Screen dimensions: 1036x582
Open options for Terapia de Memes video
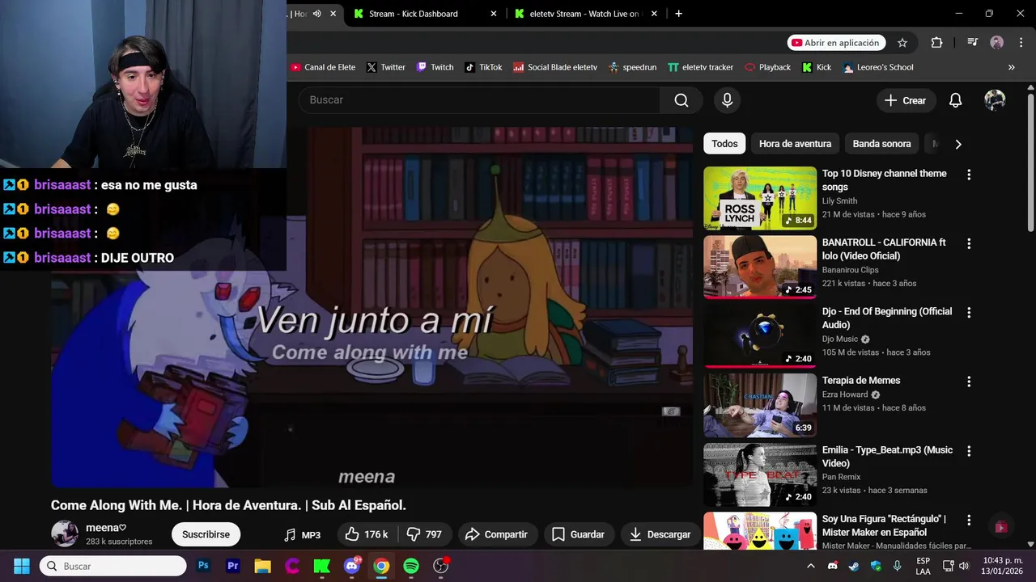[x=969, y=382]
